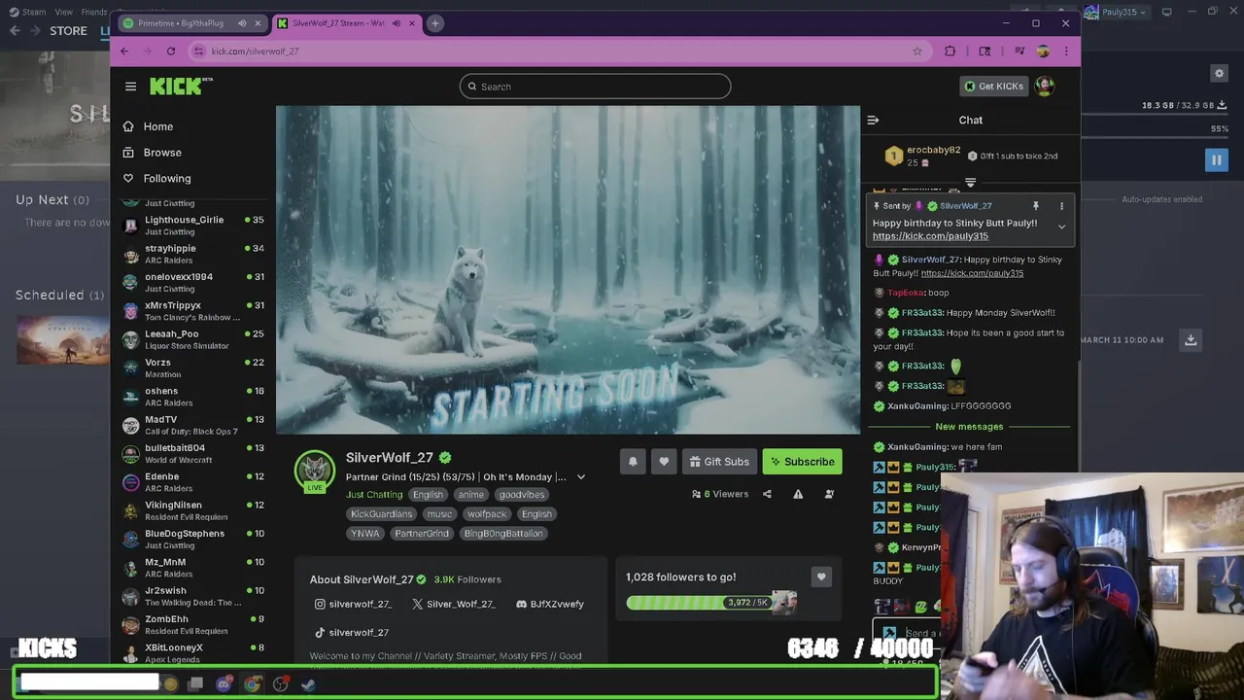
Task: Open pinned message three-dot options
Action: click(1061, 206)
